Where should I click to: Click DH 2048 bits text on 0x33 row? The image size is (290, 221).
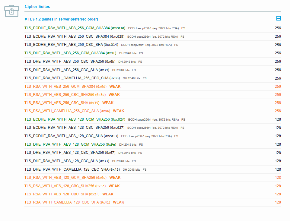click(x=121, y=161)
